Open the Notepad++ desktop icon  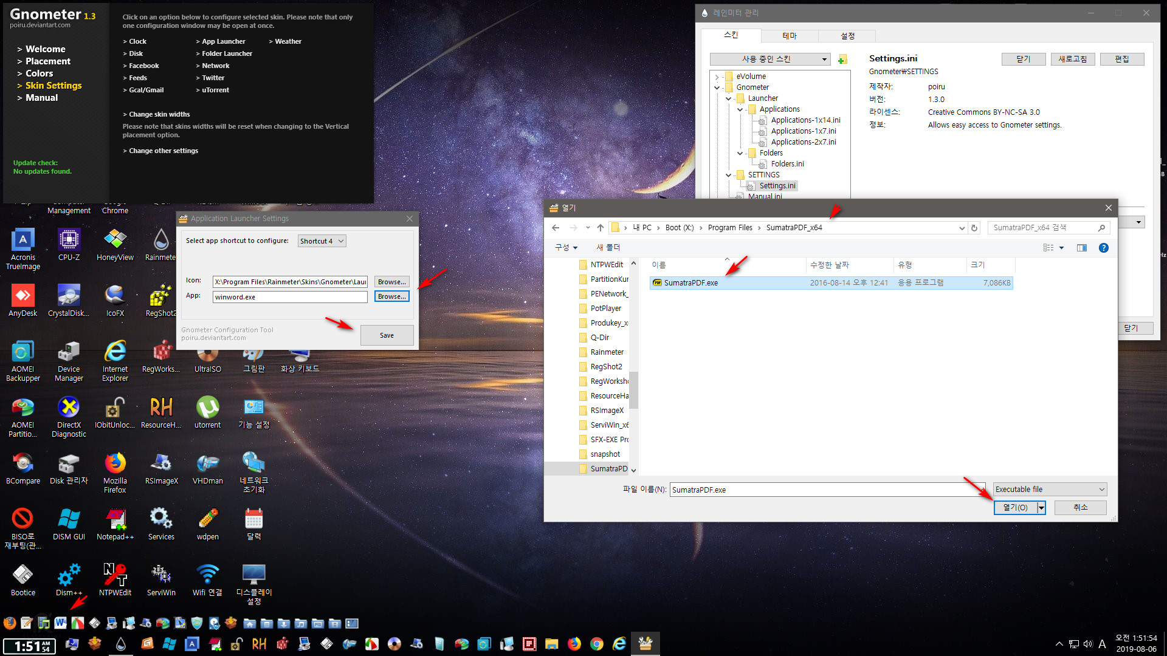tap(115, 524)
